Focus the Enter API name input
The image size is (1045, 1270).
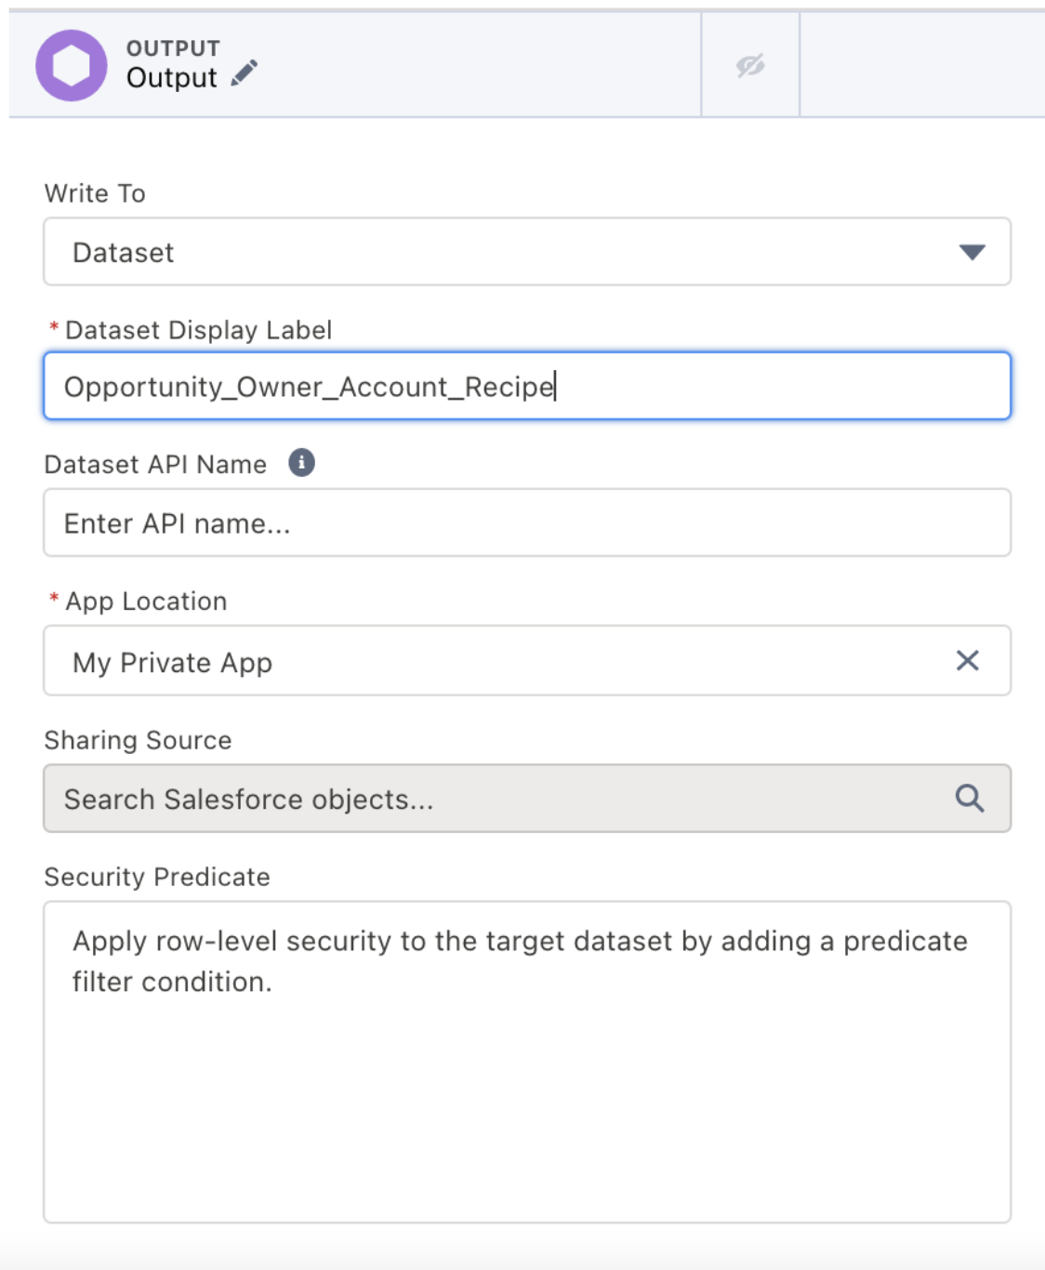527,523
